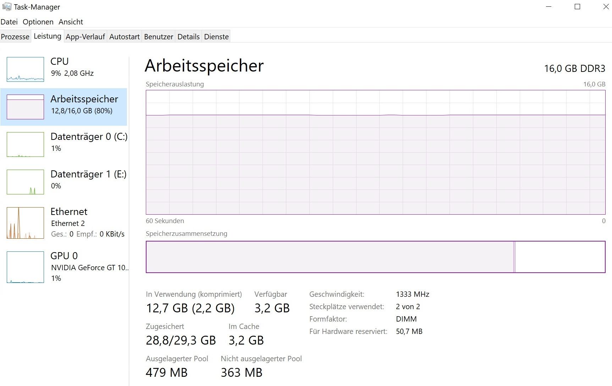Image resolution: width=612 pixels, height=386 pixels.
Task: Maximize the Task-Manager window
Action: point(577,7)
